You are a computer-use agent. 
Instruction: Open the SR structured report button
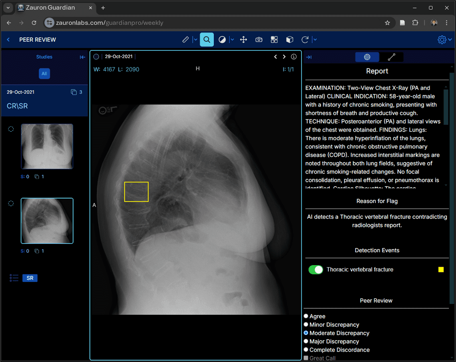30,278
